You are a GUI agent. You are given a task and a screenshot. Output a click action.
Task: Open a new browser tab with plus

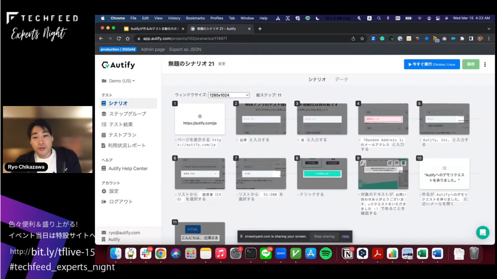coord(260,28)
